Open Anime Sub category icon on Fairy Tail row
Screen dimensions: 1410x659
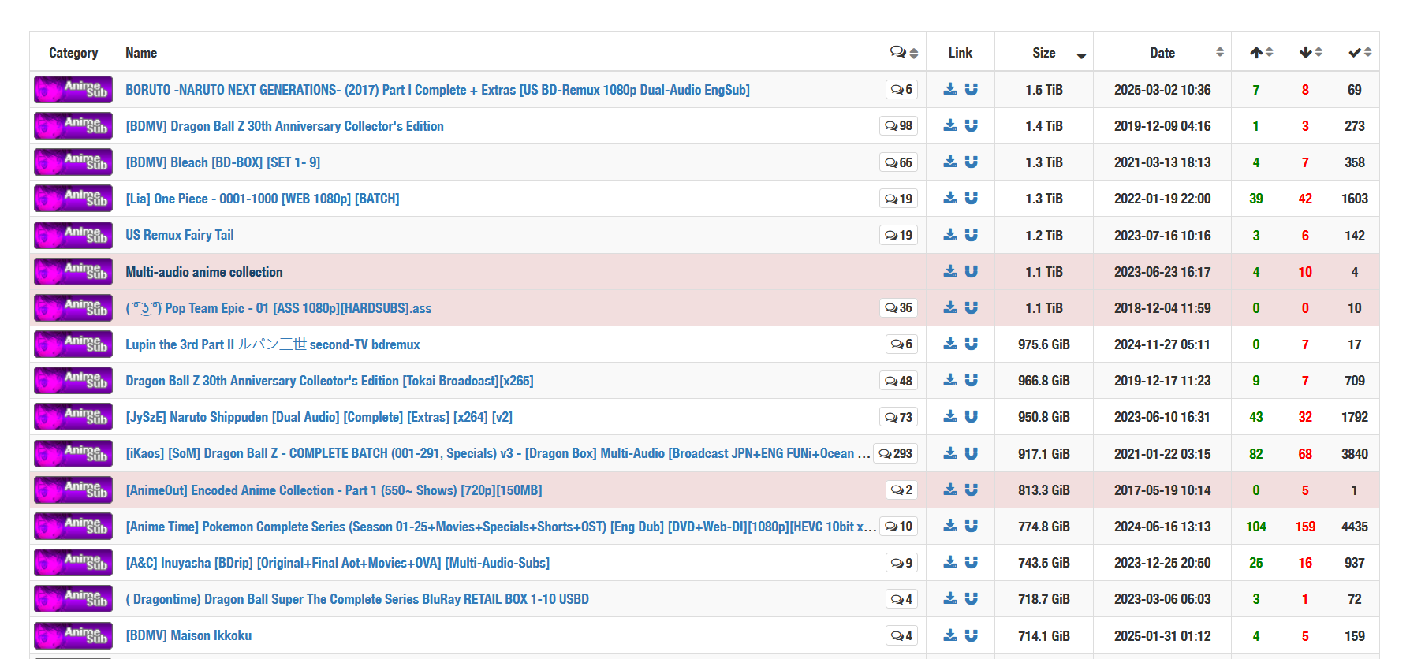tap(73, 235)
